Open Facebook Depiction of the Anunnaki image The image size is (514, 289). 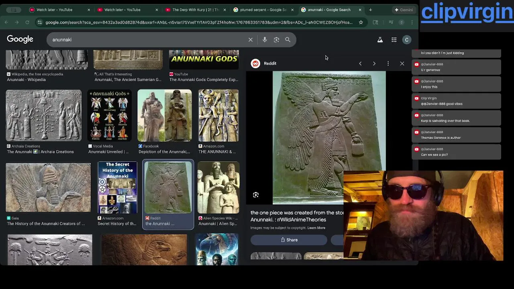(x=165, y=116)
